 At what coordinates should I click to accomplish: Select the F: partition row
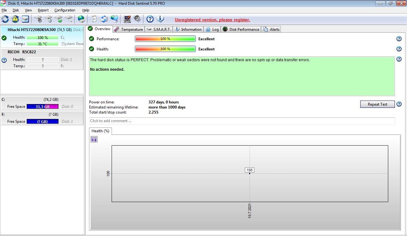coord(42,118)
